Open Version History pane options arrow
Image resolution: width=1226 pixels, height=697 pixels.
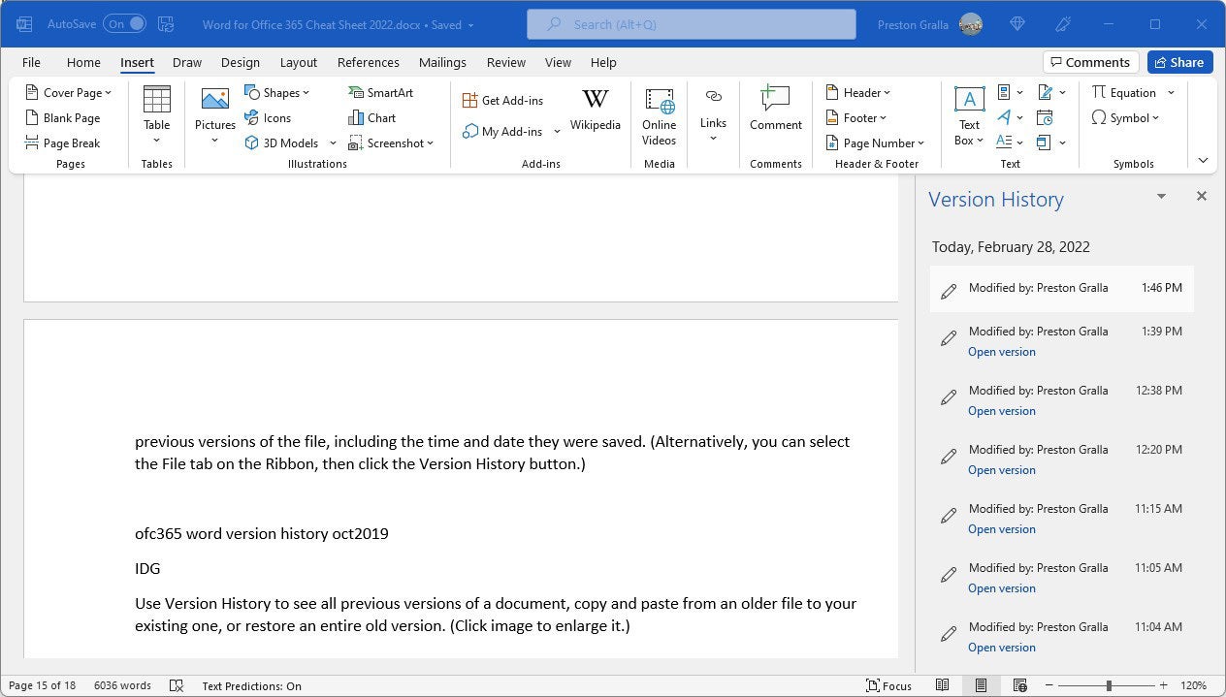[1161, 197]
